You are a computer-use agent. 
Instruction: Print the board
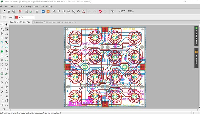pyautogui.click(x=14, y=11)
